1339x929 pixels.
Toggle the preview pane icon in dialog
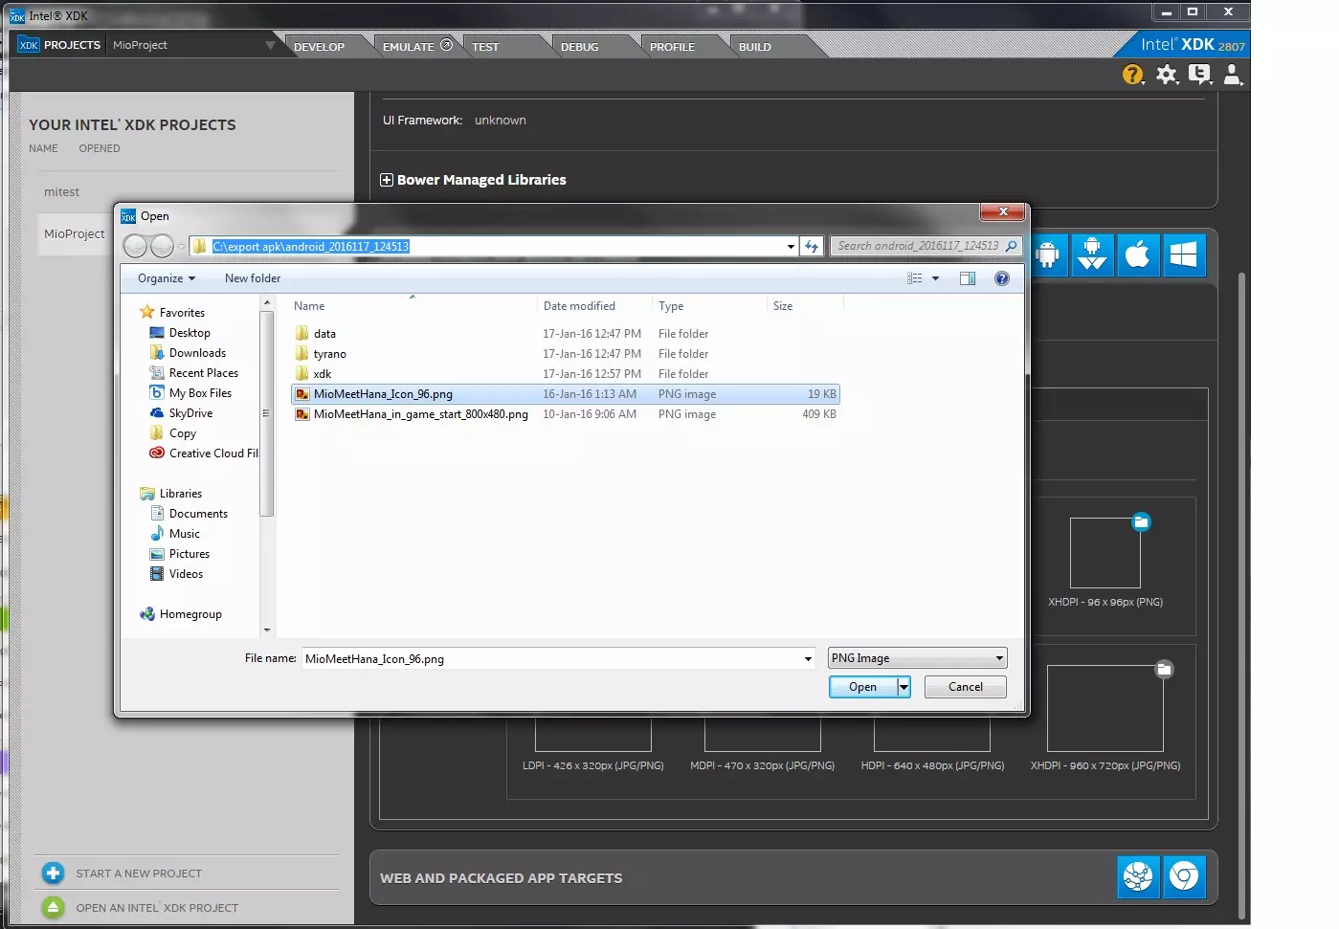(967, 278)
